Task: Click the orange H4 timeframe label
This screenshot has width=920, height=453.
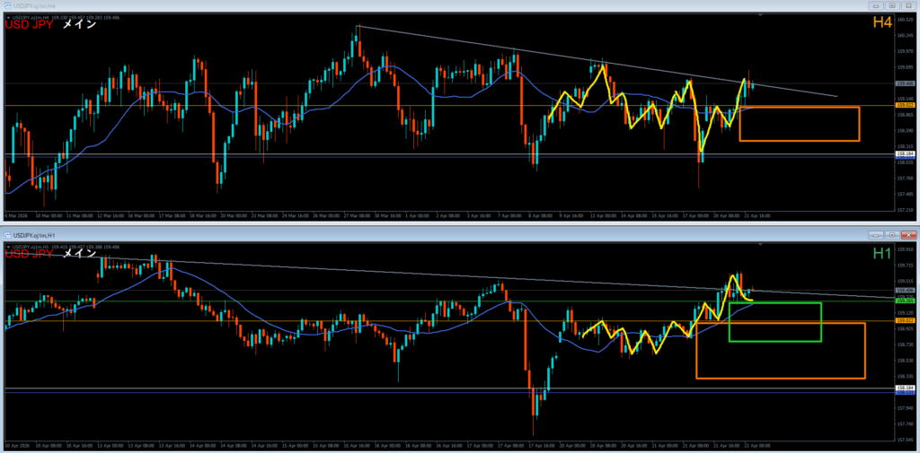Action: [882, 22]
